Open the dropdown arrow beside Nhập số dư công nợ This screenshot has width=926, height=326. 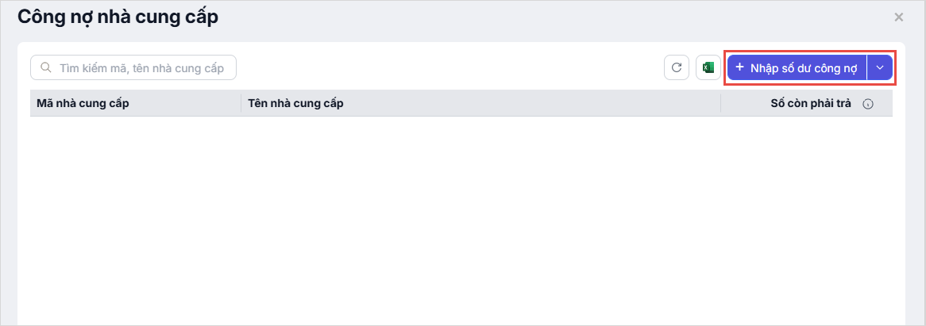[x=880, y=67]
